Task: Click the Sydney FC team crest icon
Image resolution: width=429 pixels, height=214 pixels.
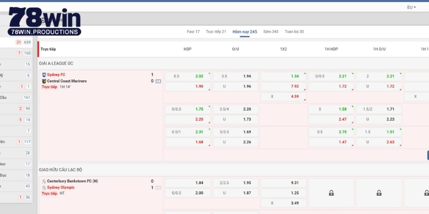Action: click(44, 75)
